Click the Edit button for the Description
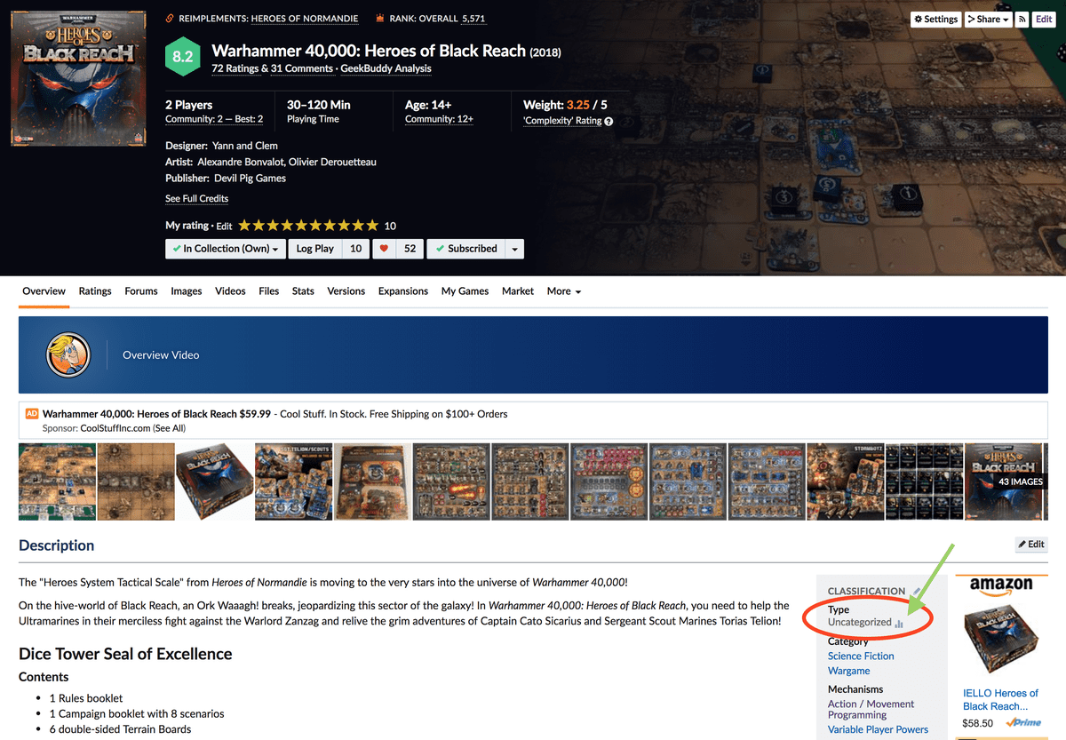 pos(1031,545)
